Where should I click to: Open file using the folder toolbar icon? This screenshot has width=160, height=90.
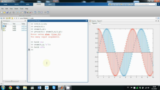point(4,12)
